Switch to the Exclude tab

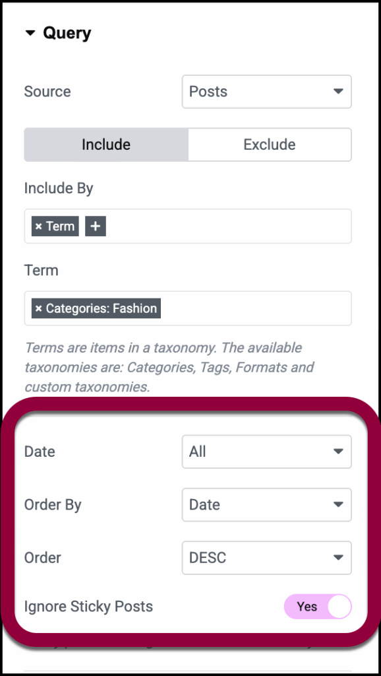point(269,144)
